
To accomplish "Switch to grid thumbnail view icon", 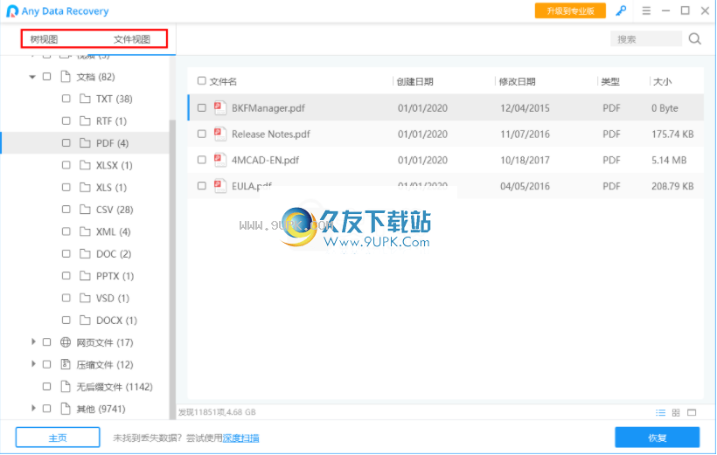I will pos(676,412).
